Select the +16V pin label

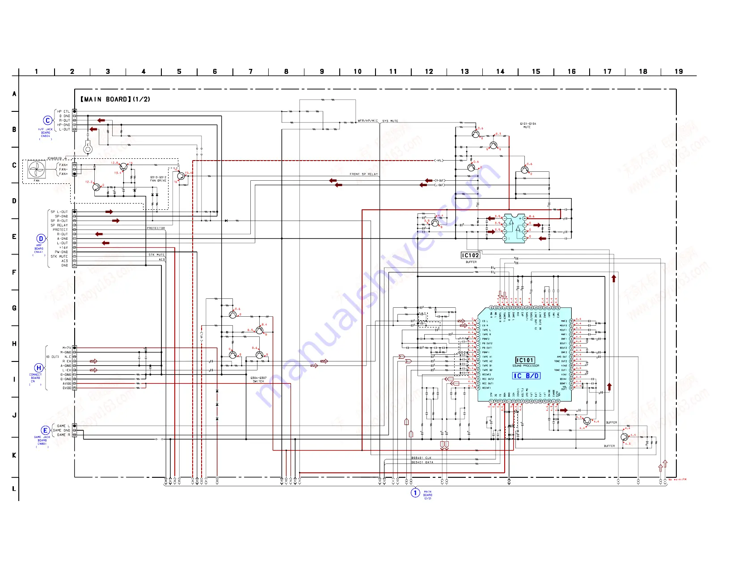(x=64, y=247)
